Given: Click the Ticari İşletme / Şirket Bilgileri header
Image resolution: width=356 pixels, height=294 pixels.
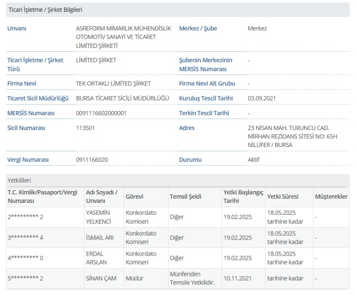Looking at the screenshot, I should pyautogui.click(x=45, y=9).
